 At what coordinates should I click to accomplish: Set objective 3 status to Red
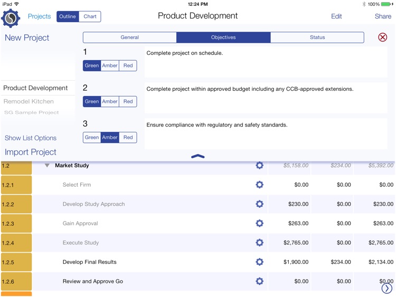(x=128, y=138)
